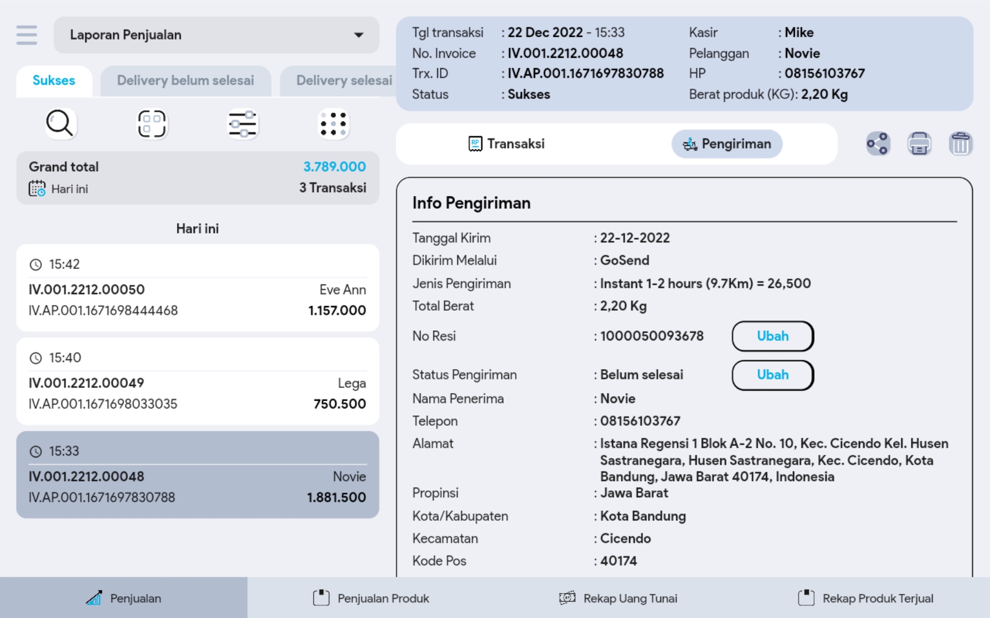Select invoice IV.001.2212.00050 from Eve Ann
The height and width of the screenshot is (618, 990).
(198, 288)
